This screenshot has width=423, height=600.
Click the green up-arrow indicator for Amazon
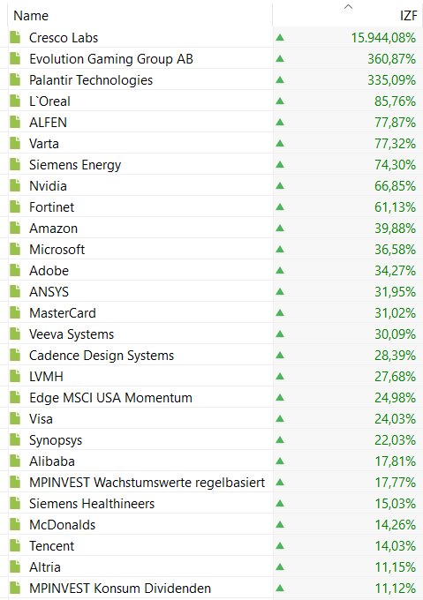[280, 228]
